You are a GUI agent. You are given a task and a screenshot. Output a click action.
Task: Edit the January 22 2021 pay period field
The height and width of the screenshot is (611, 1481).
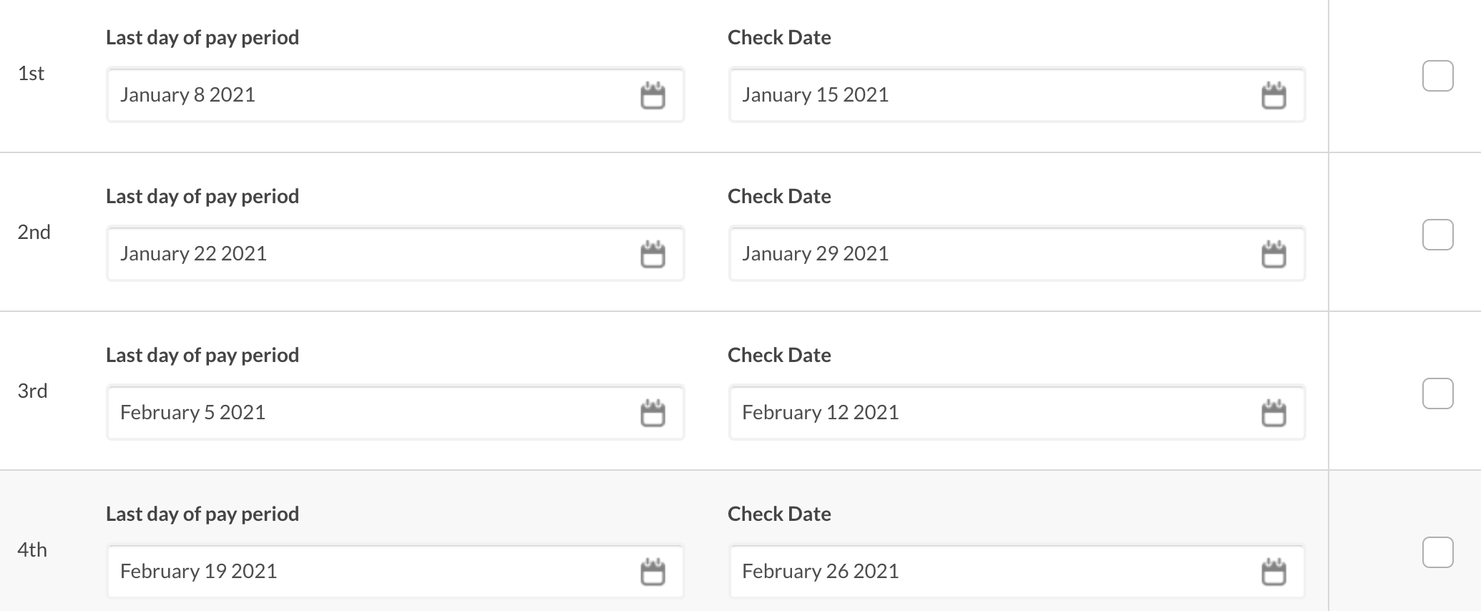click(x=396, y=253)
